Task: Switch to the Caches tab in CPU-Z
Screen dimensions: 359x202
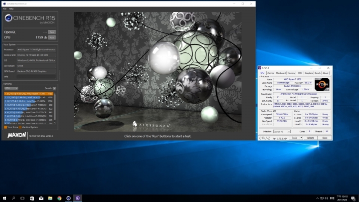Action: [x=271, y=73]
